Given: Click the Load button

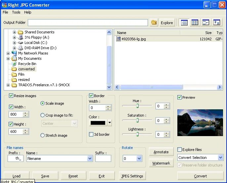Looking at the screenshot, I should (x=17, y=176).
